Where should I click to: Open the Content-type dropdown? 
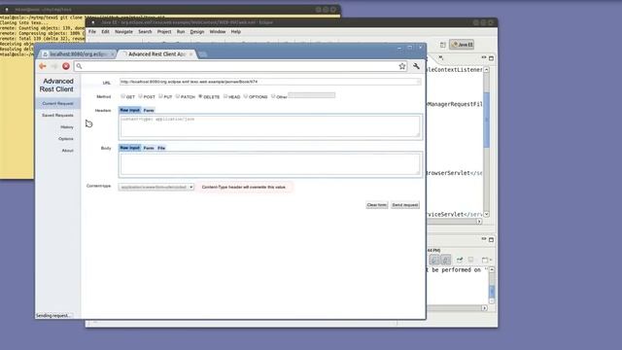point(156,187)
